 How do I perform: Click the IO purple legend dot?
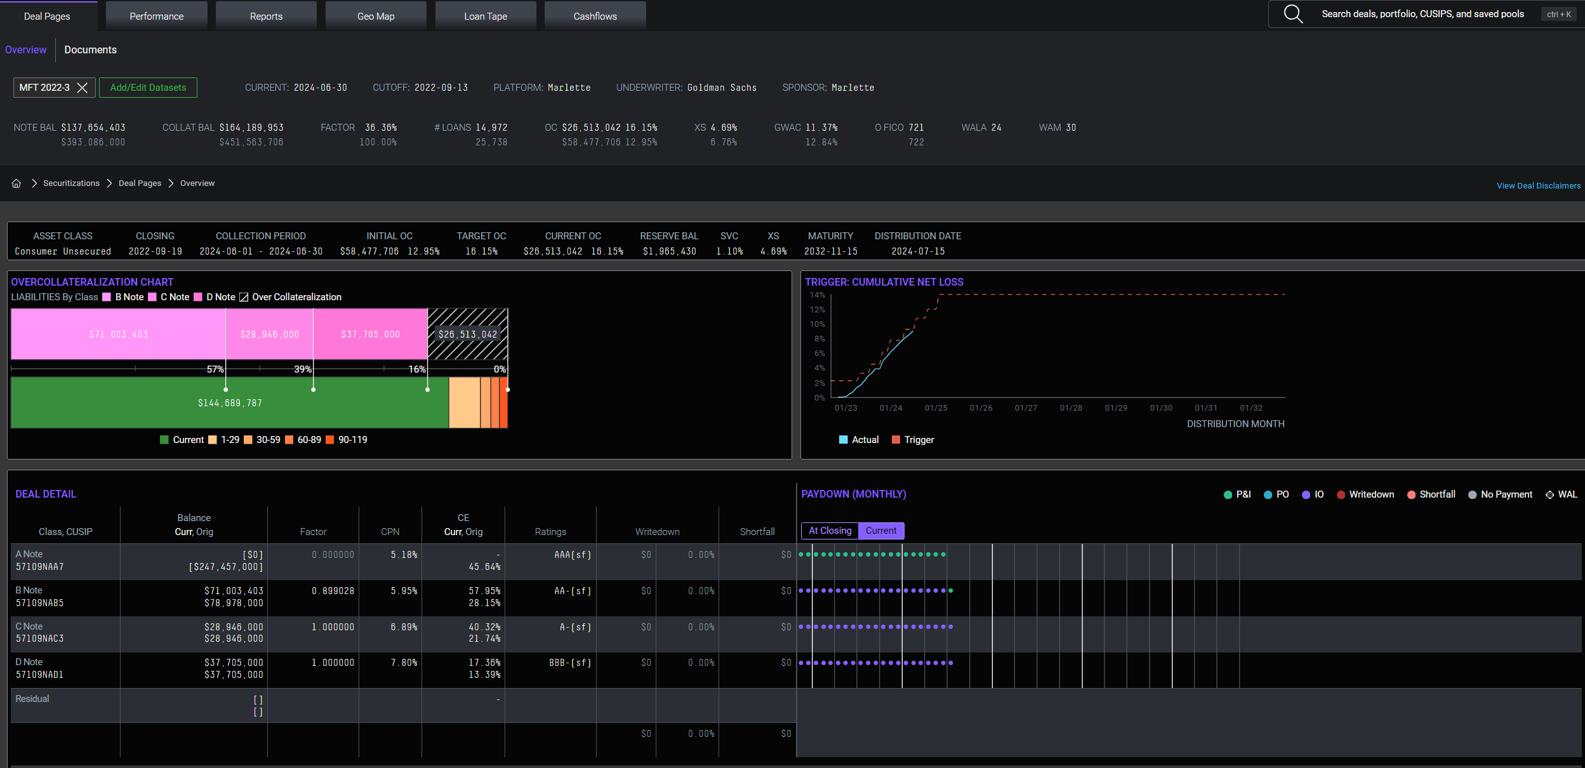coord(1306,495)
